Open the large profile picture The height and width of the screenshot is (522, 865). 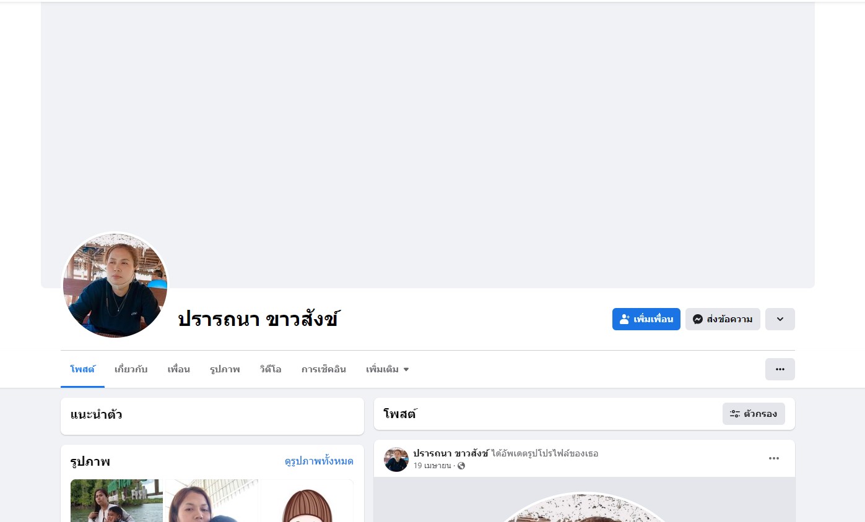[115, 285]
